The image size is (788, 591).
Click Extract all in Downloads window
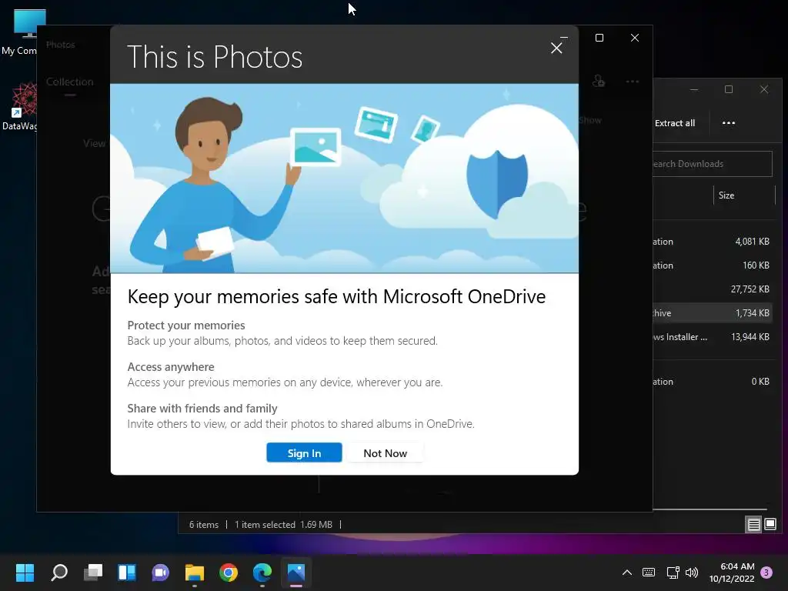tap(674, 123)
